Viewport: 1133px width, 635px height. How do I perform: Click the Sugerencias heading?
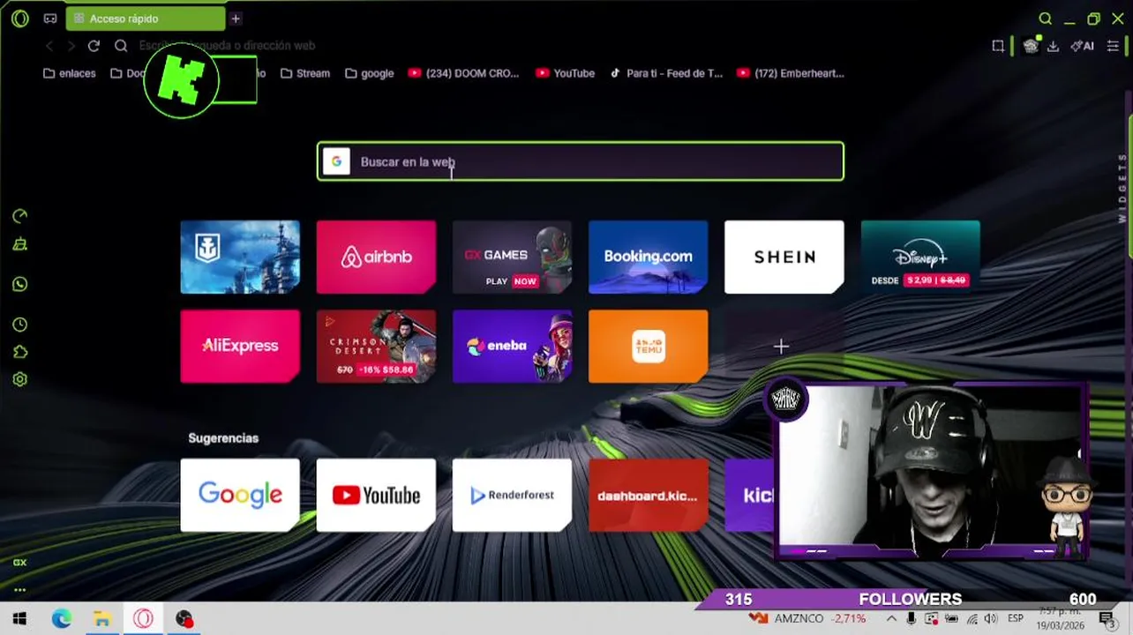click(223, 437)
